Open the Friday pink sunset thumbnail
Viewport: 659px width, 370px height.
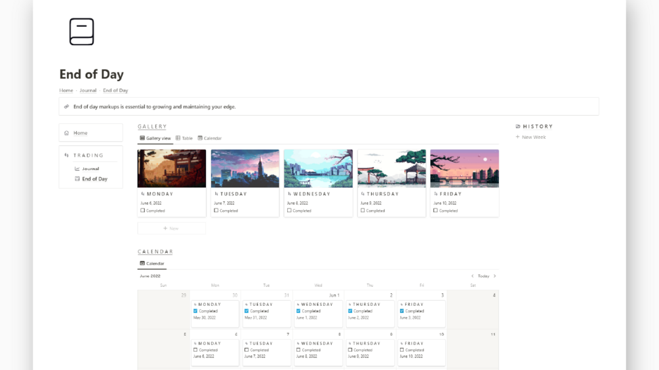[464, 168]
